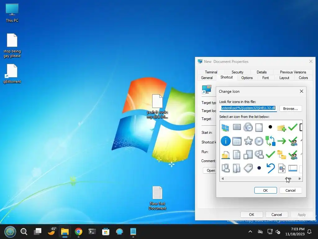
Task: Choose the gray star icon
Action: [x=248, y=141]
